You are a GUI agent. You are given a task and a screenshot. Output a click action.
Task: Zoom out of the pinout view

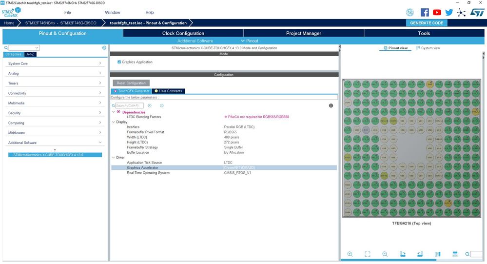(x=385, y=254)
